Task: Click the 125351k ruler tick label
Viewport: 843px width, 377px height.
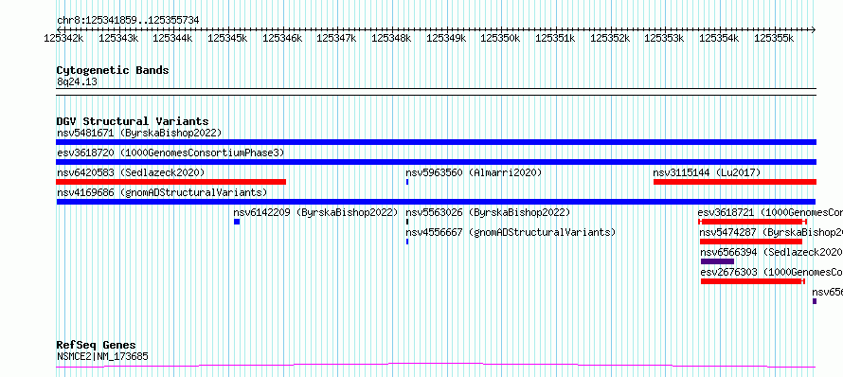Action: coord(555,38)
